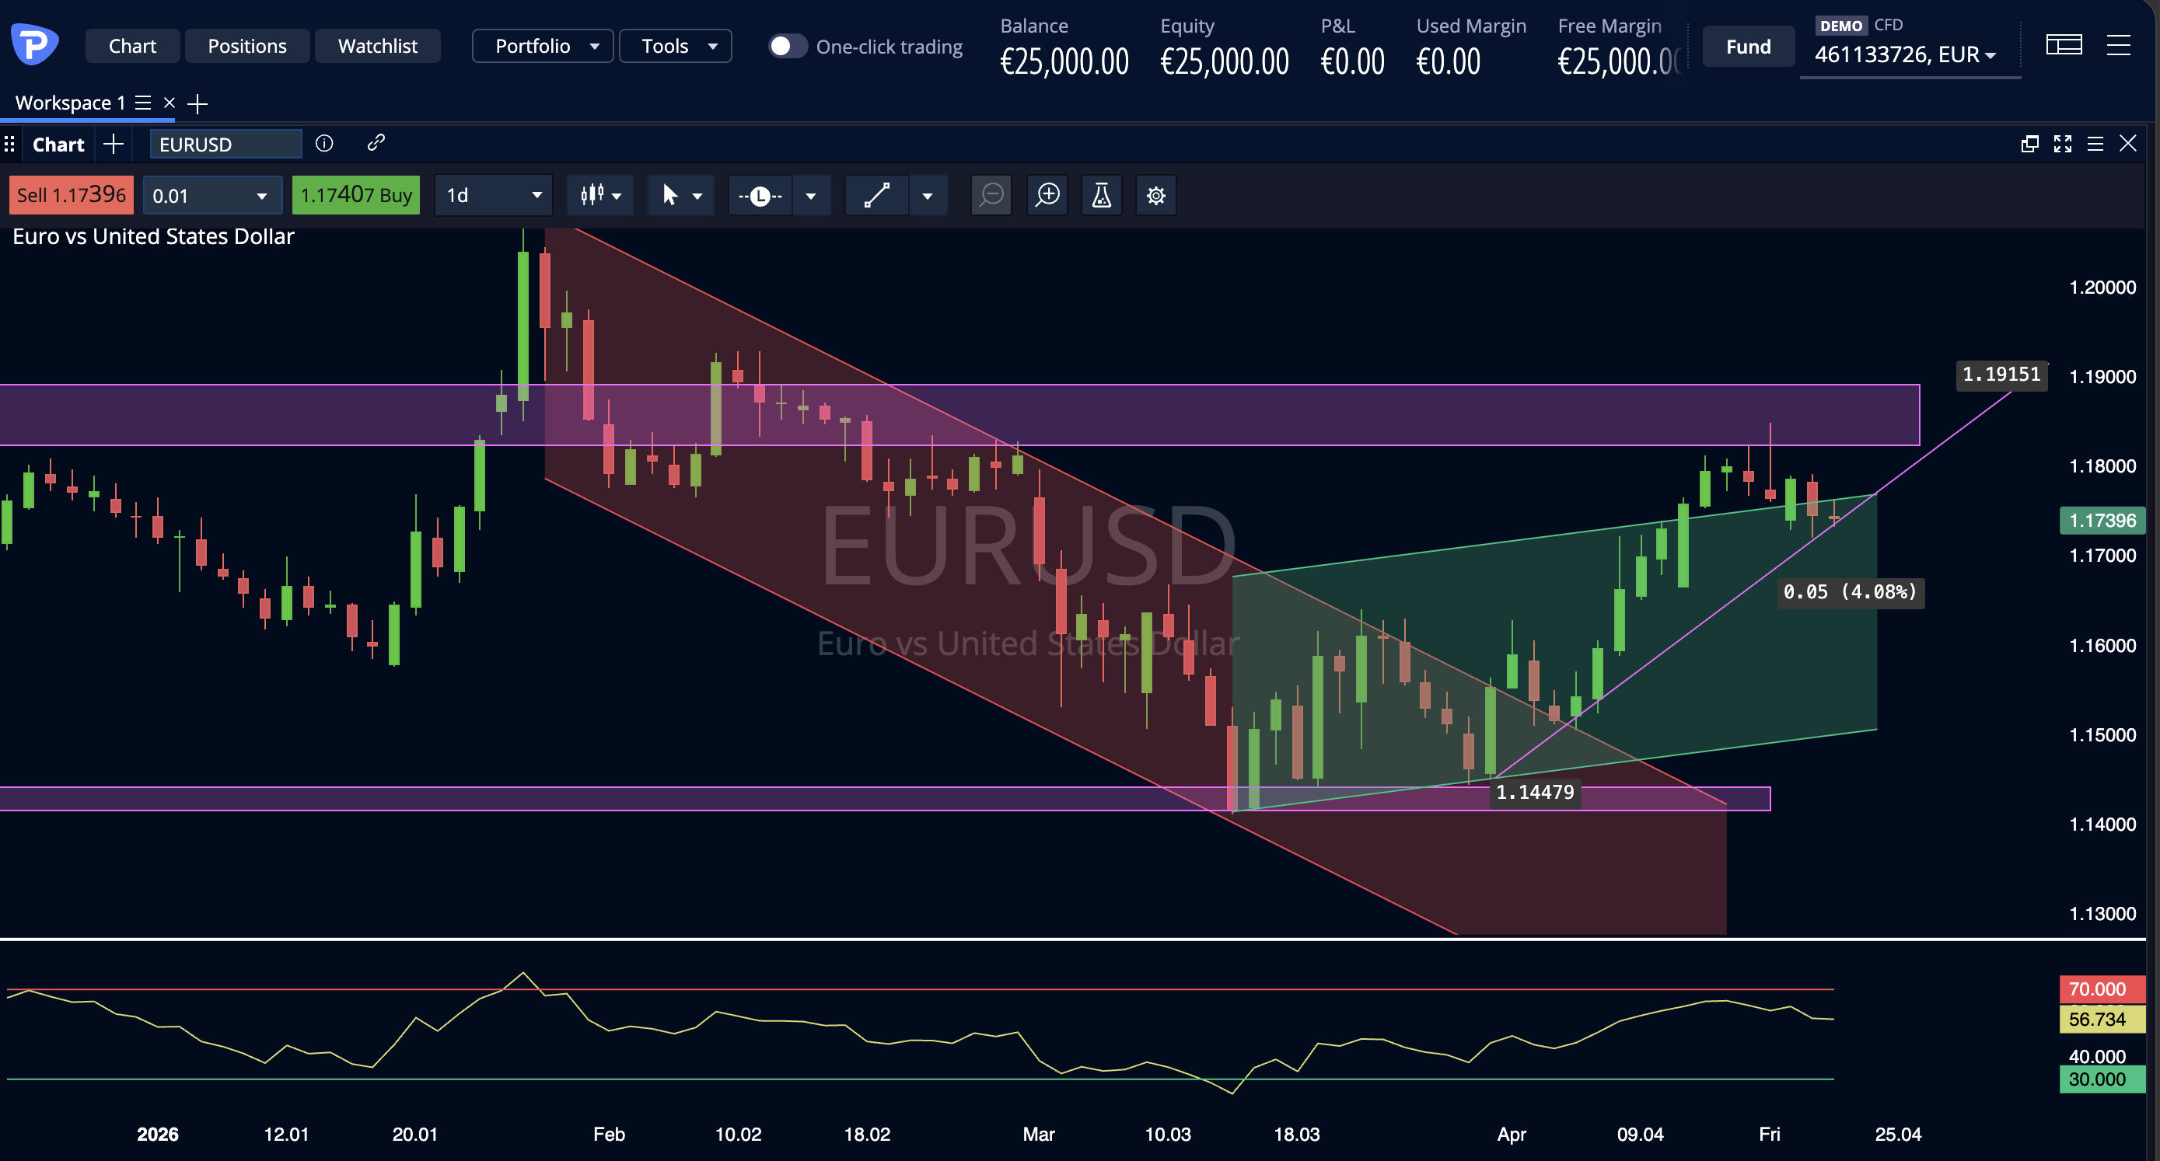
Task: Click the EURUSD symbol info icon
Action: tap(323, 143)
